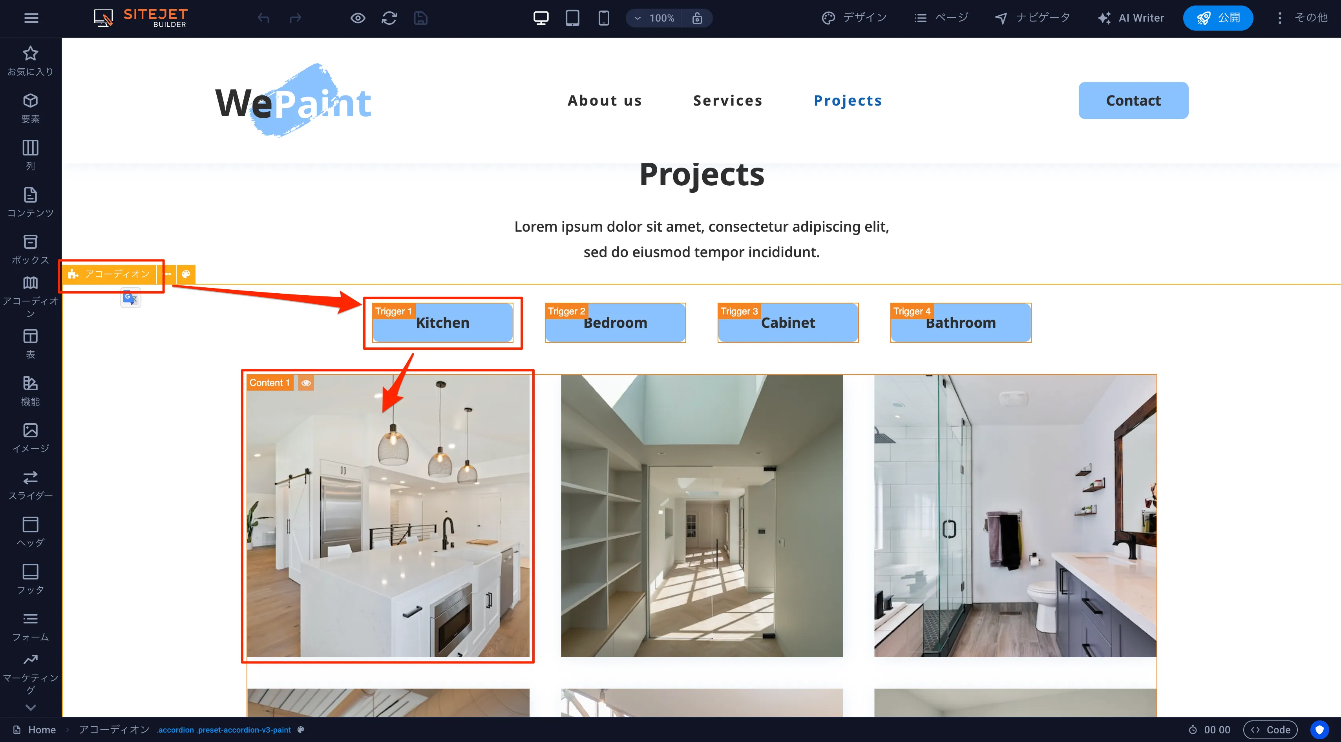Click the 公開 publish button
Screen dimensions: 1341x742
pos(1218,18)
